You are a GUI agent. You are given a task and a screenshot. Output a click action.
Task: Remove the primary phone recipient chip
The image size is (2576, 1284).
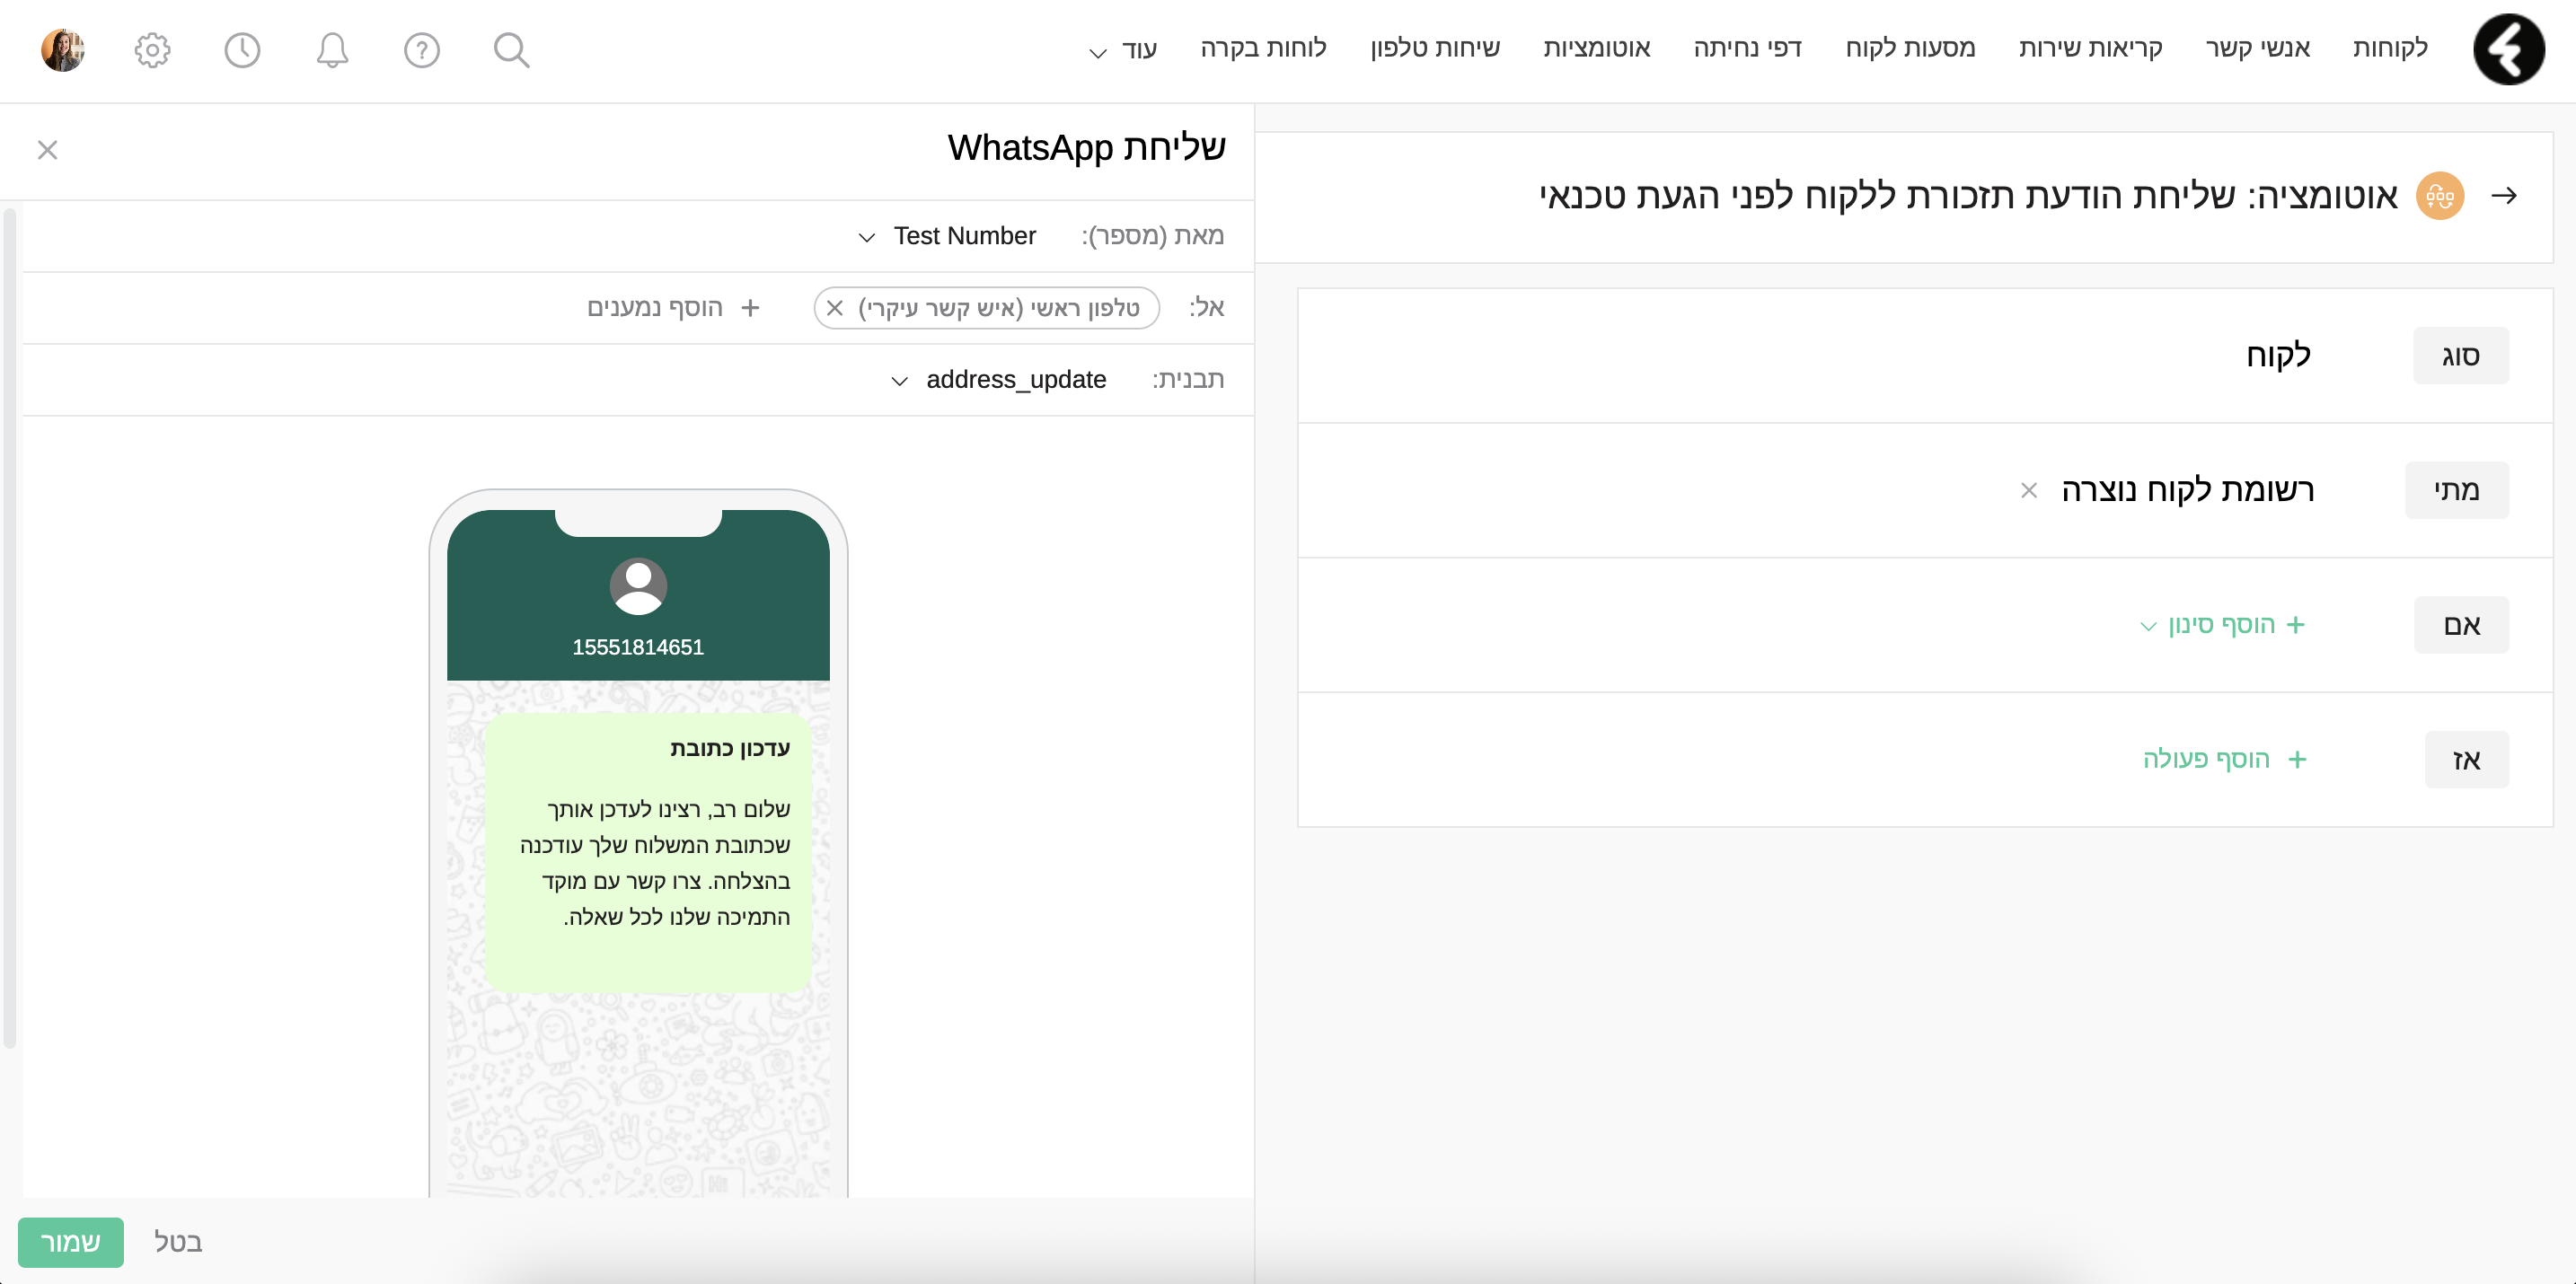click(x=835, y=308)
